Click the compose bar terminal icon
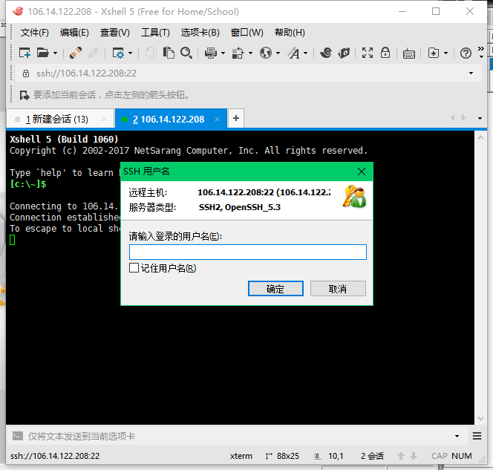Viewport: 493px width, 470px height. [18, 436]
